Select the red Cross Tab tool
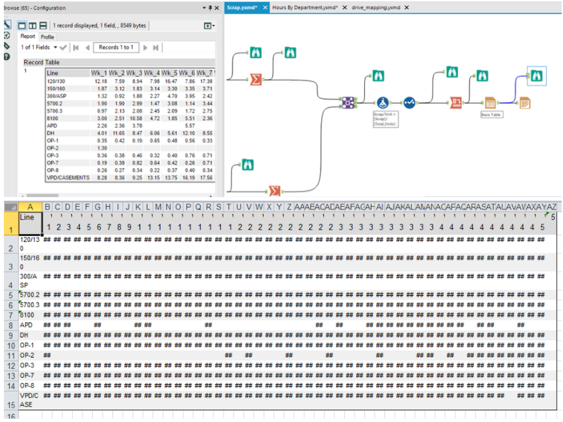Image resolution: width=563 pixels, height=422 pixels. [456, 103]
